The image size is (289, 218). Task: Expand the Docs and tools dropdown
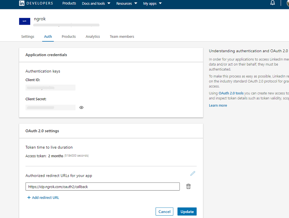96,3
